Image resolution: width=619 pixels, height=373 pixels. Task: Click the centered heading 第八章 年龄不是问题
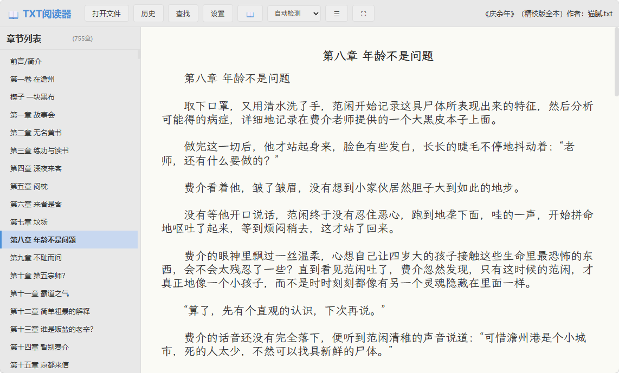pos(378,56)
